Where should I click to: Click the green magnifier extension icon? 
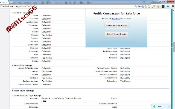point(154,6)
